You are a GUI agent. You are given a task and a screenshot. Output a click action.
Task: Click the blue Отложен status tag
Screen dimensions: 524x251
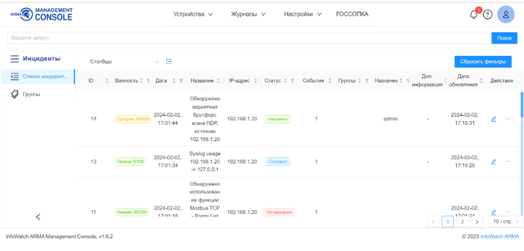278,162
